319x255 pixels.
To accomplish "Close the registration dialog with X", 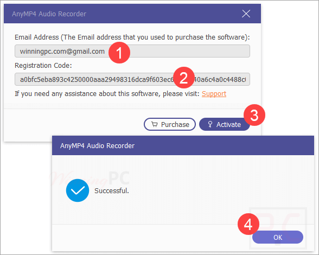I will 246,14.
